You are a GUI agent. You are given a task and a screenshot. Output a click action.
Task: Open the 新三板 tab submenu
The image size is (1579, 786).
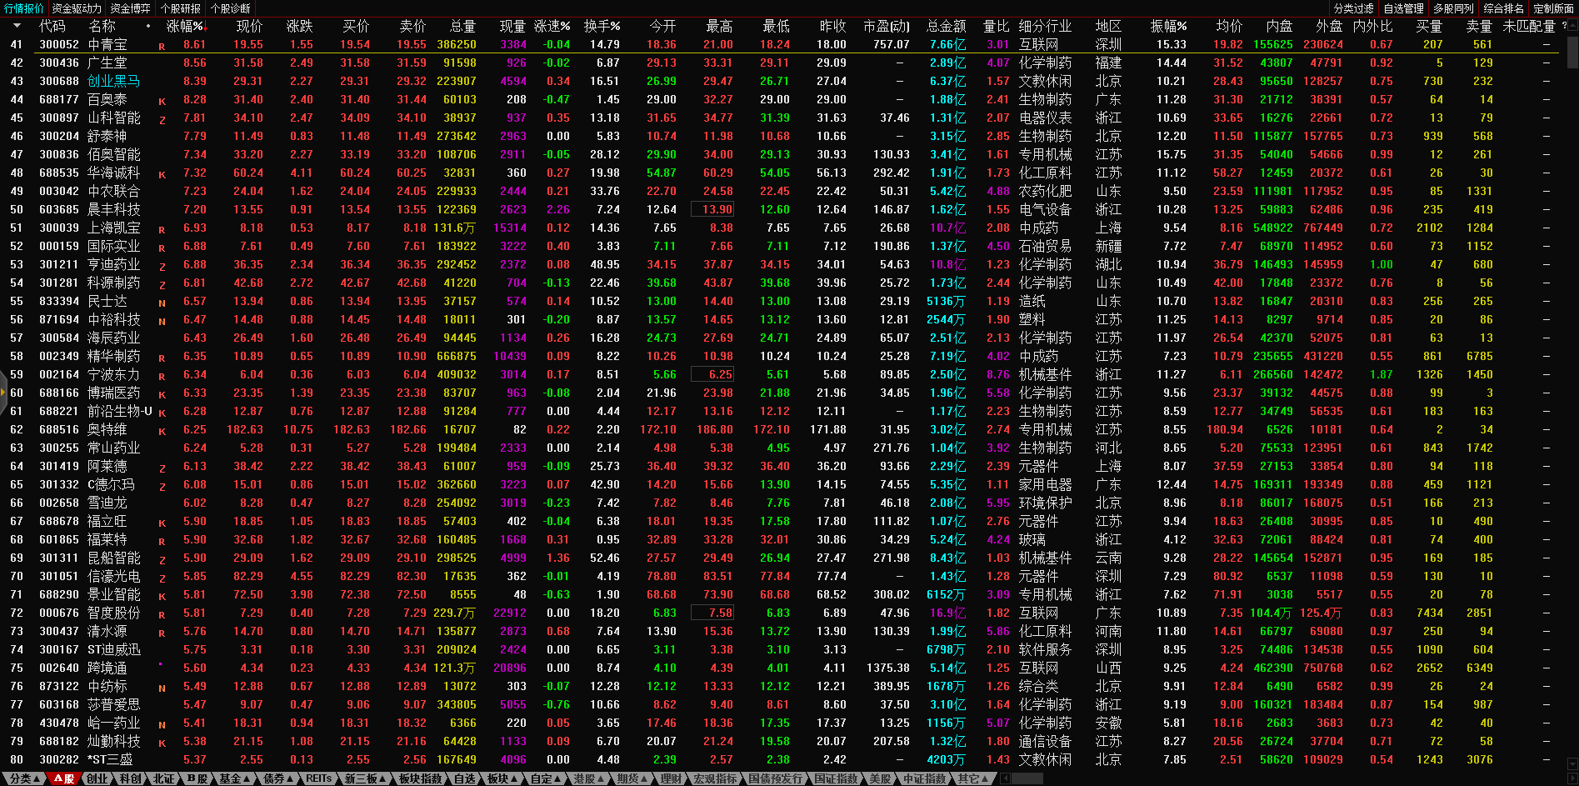(365, 778)
